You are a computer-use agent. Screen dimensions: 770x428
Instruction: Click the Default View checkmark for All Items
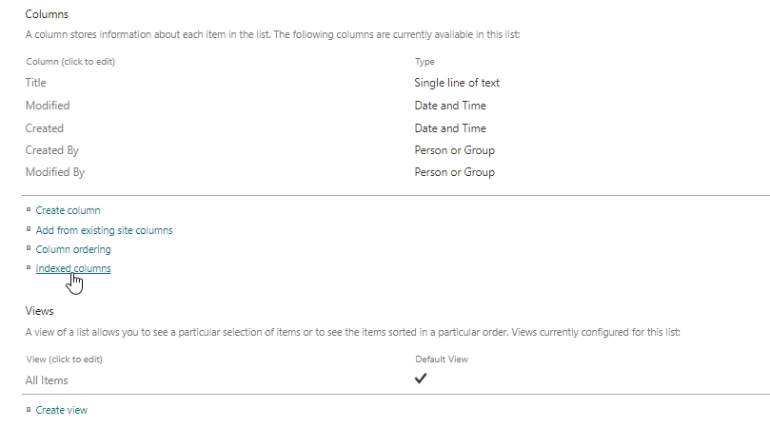(x=421, y=379)
